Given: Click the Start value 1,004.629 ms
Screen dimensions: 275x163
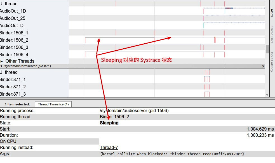Looking at the screenshot, I should (260, 129).
